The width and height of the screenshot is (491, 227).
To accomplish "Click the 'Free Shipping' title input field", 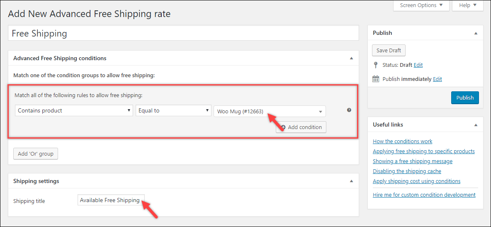I will click(x=183, y=33).
